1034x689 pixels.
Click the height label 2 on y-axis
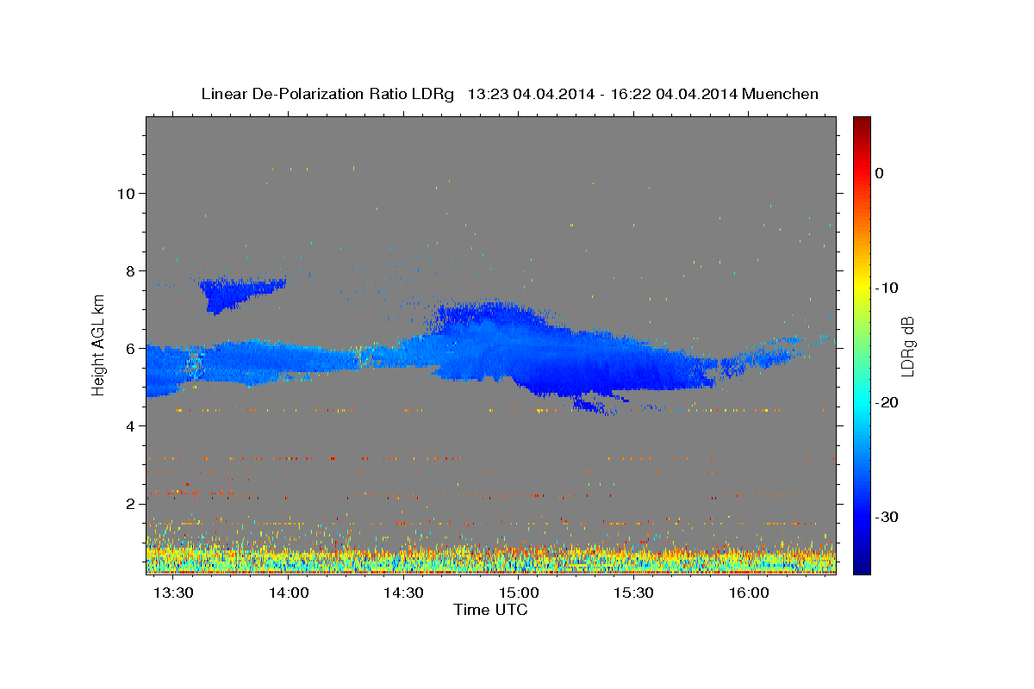(129, 504)
